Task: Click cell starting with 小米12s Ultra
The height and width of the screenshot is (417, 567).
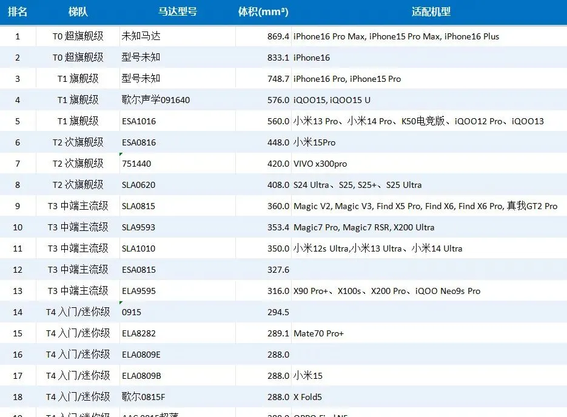Action: 378,249
